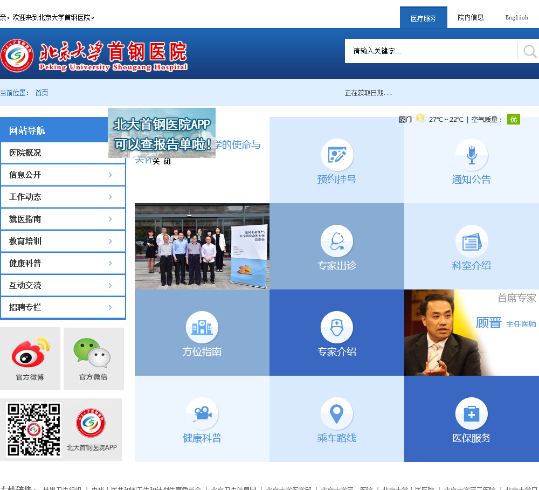The width and height of the screenshot is (539, 490).
Task: Expand the 健康科普 sidebar arrow
Action: tap(110, 264)
